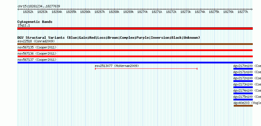The width and height of the screenshot is (261, 126).
Task: Click the 18274k ruler tick label
Action: [200, 12]
